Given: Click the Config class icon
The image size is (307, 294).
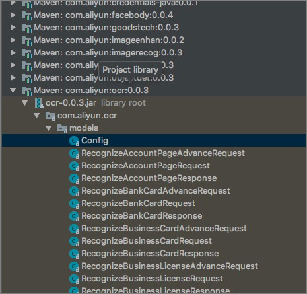Looking at the screenshot, I should [74, 141].
